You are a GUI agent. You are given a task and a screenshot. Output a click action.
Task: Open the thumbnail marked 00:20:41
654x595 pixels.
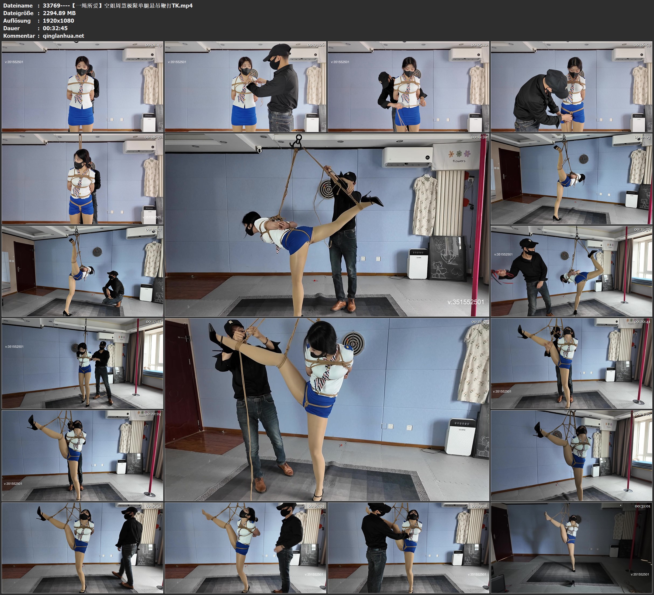tap(571, 363)
